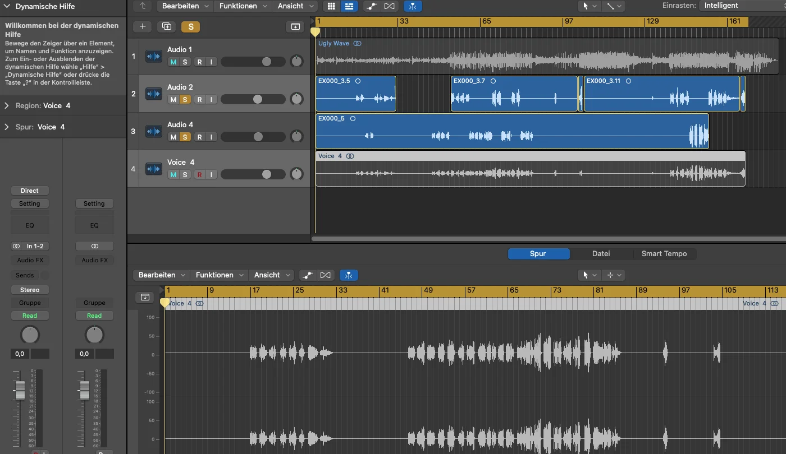This screenshot has width=786, height=454.
Task: Solo the Audio 4 track
Action: coord(184,137)
